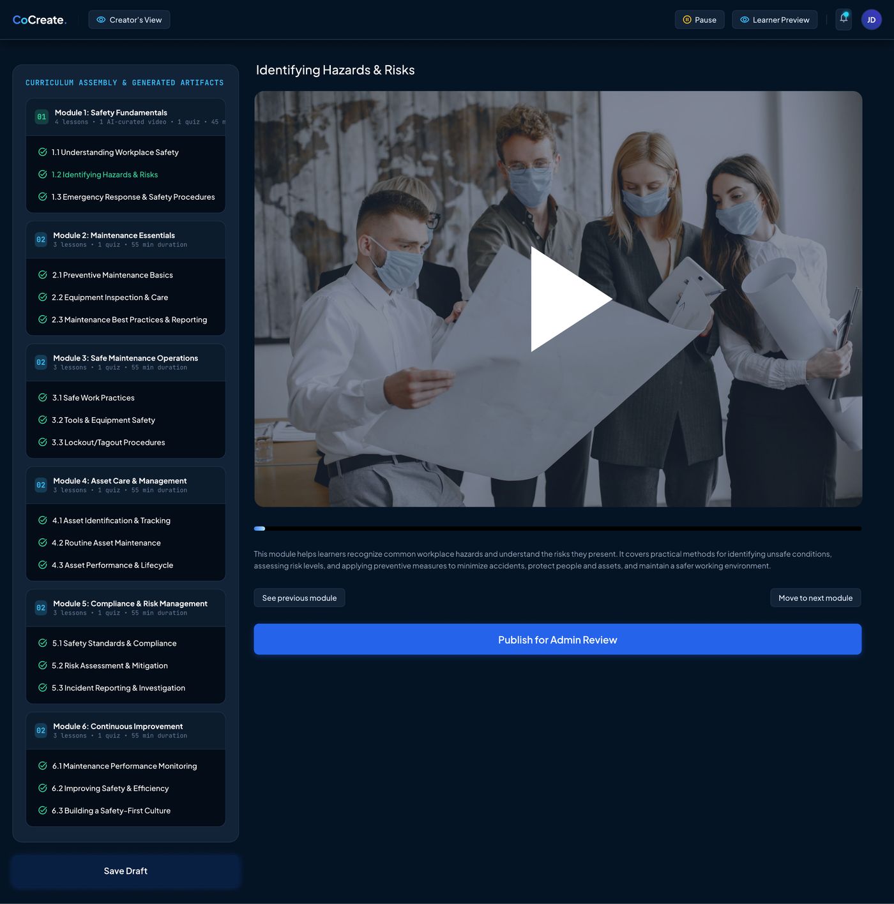Click the check icon beside 5.1 Safety Standards

coord(43,643)
